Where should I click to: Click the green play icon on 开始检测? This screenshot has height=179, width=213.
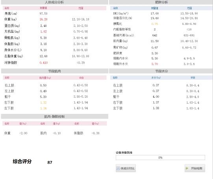[x=187, y=168]
